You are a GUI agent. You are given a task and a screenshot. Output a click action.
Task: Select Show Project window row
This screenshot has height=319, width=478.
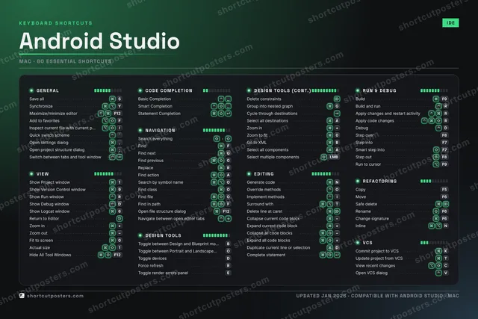[75, 182]
